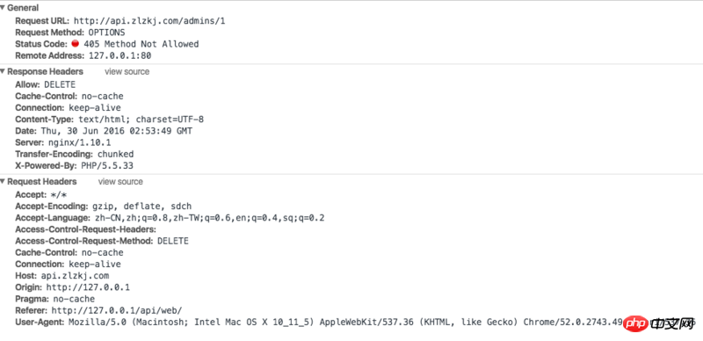703x341 pixels.
Task: Click the Remote Address 127.0.0.1:80 value
Action: pos(120,55)
